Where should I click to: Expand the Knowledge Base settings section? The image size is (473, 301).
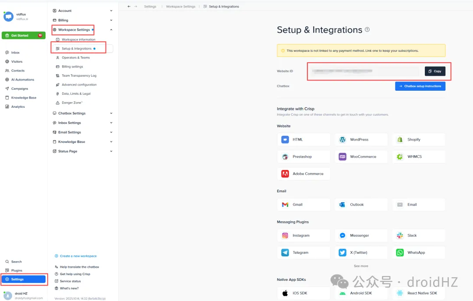click(x=111, y=142)
